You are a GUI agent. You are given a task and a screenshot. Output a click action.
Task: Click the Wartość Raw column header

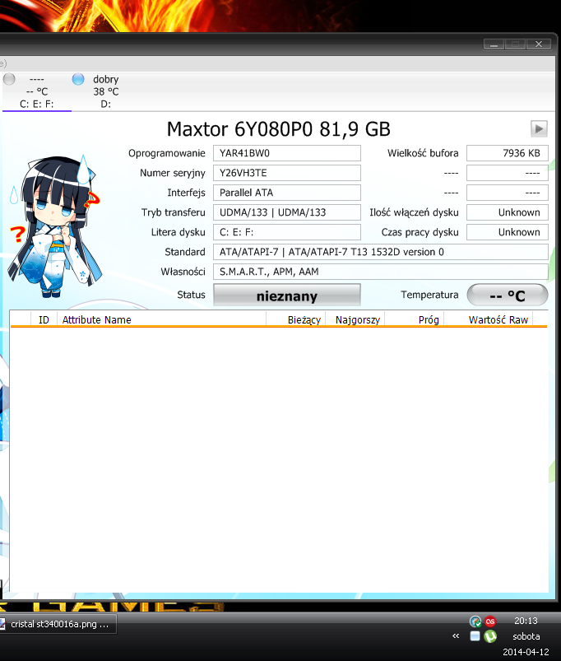coord(489,320)
